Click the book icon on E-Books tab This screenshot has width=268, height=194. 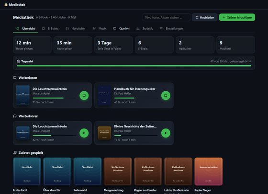pos(44,28)
